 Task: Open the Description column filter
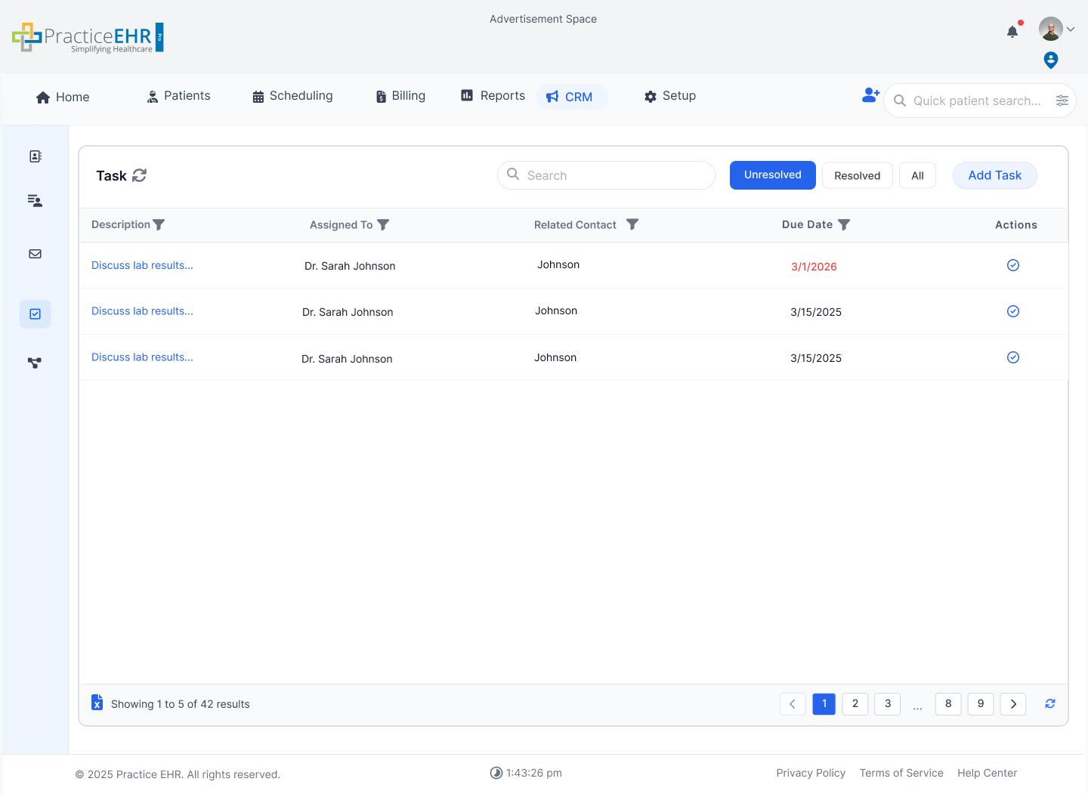click(x=159, y=224)
